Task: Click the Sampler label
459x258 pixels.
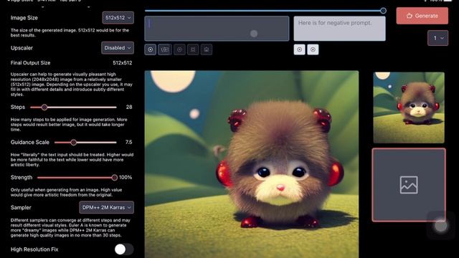Action: point(21,207)
